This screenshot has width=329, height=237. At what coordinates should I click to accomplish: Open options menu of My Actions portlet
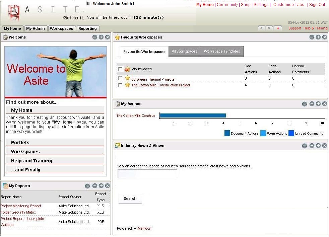(305, 104)
